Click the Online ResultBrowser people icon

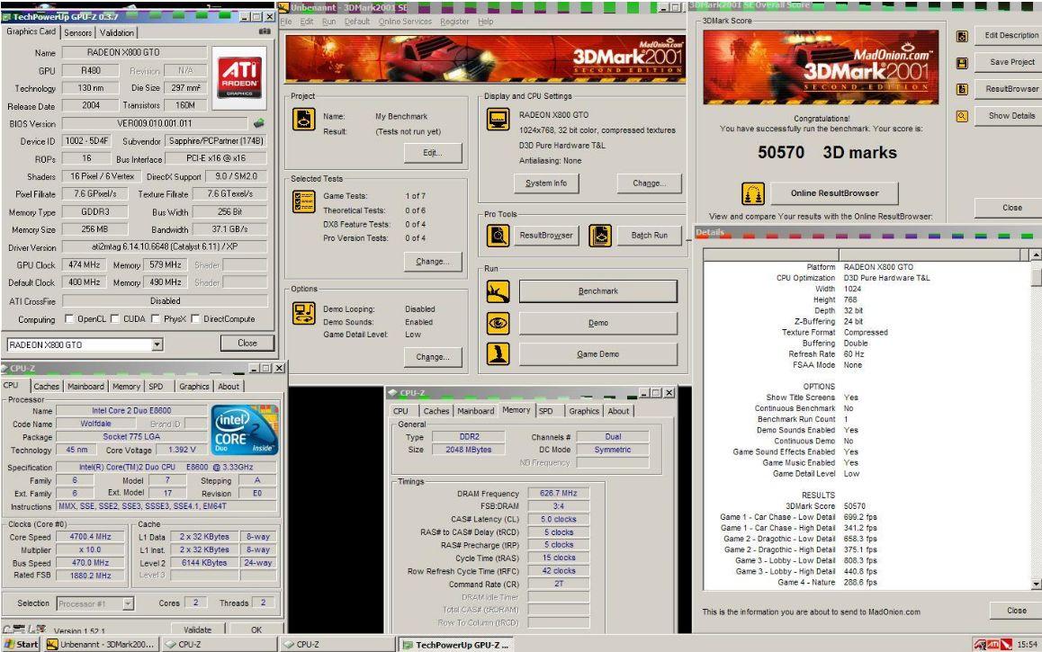click(x=753, y=194)
